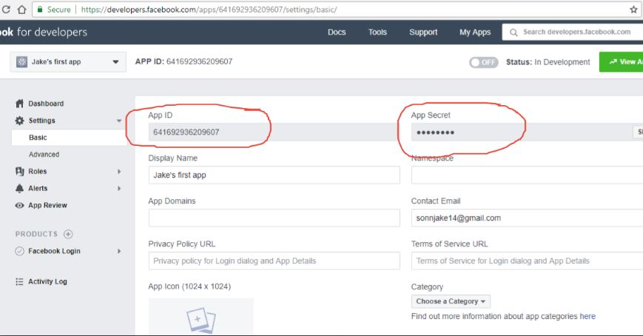Toggle the app status OFF switch

click(x=483, y=62)
